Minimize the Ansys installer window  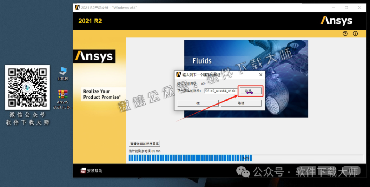click(334, 8)
